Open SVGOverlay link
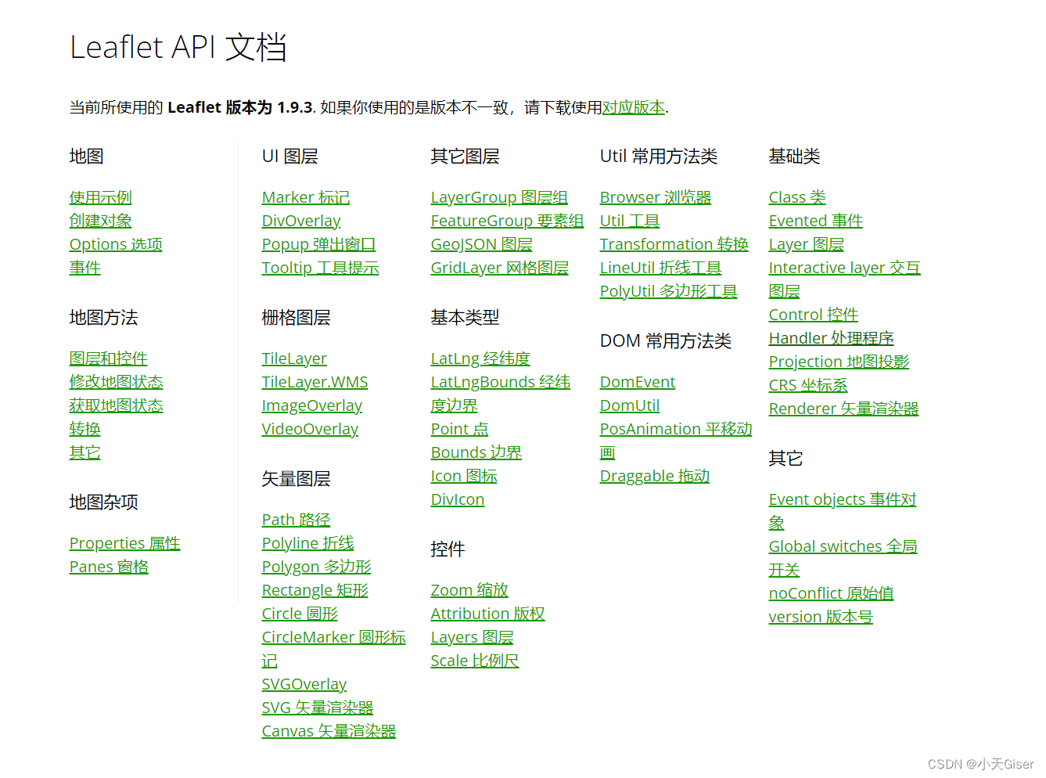 [304, 684]
